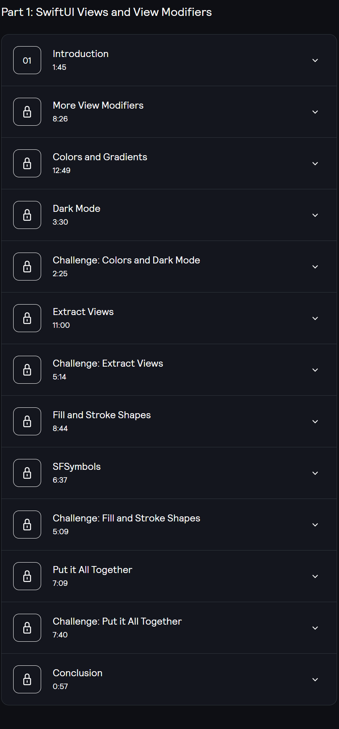Click lock icon beside Fill and Stroke Shapes
This screenshot has height=729, width=339.
point(27,421)
